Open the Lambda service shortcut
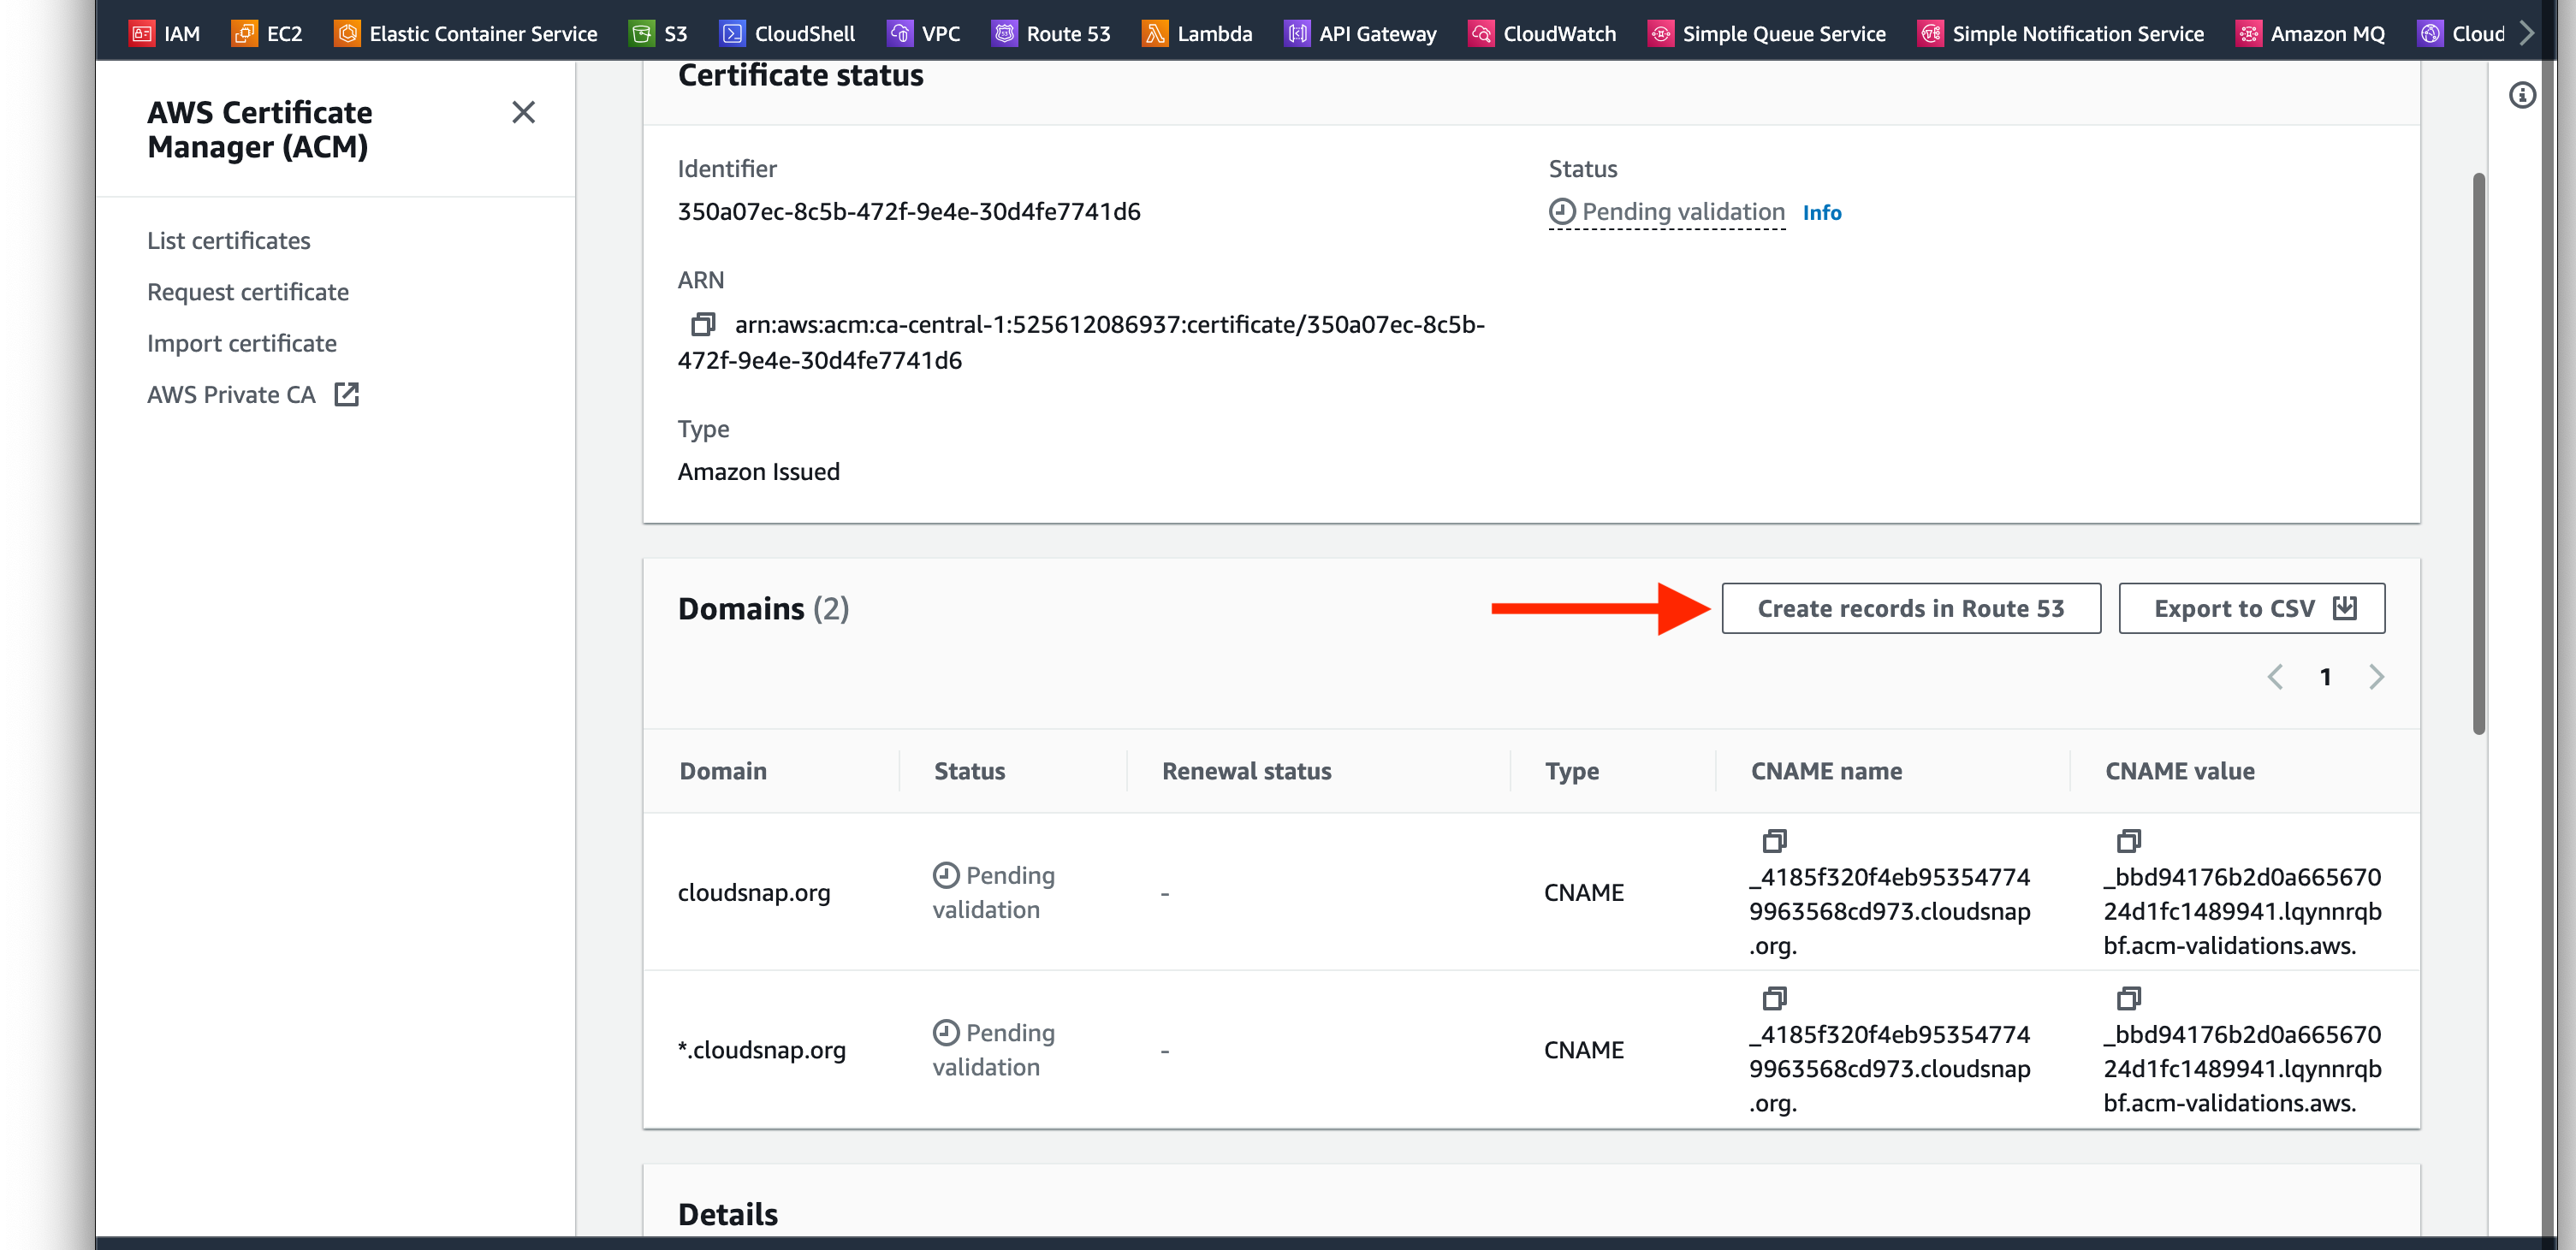 (1197, 33)
